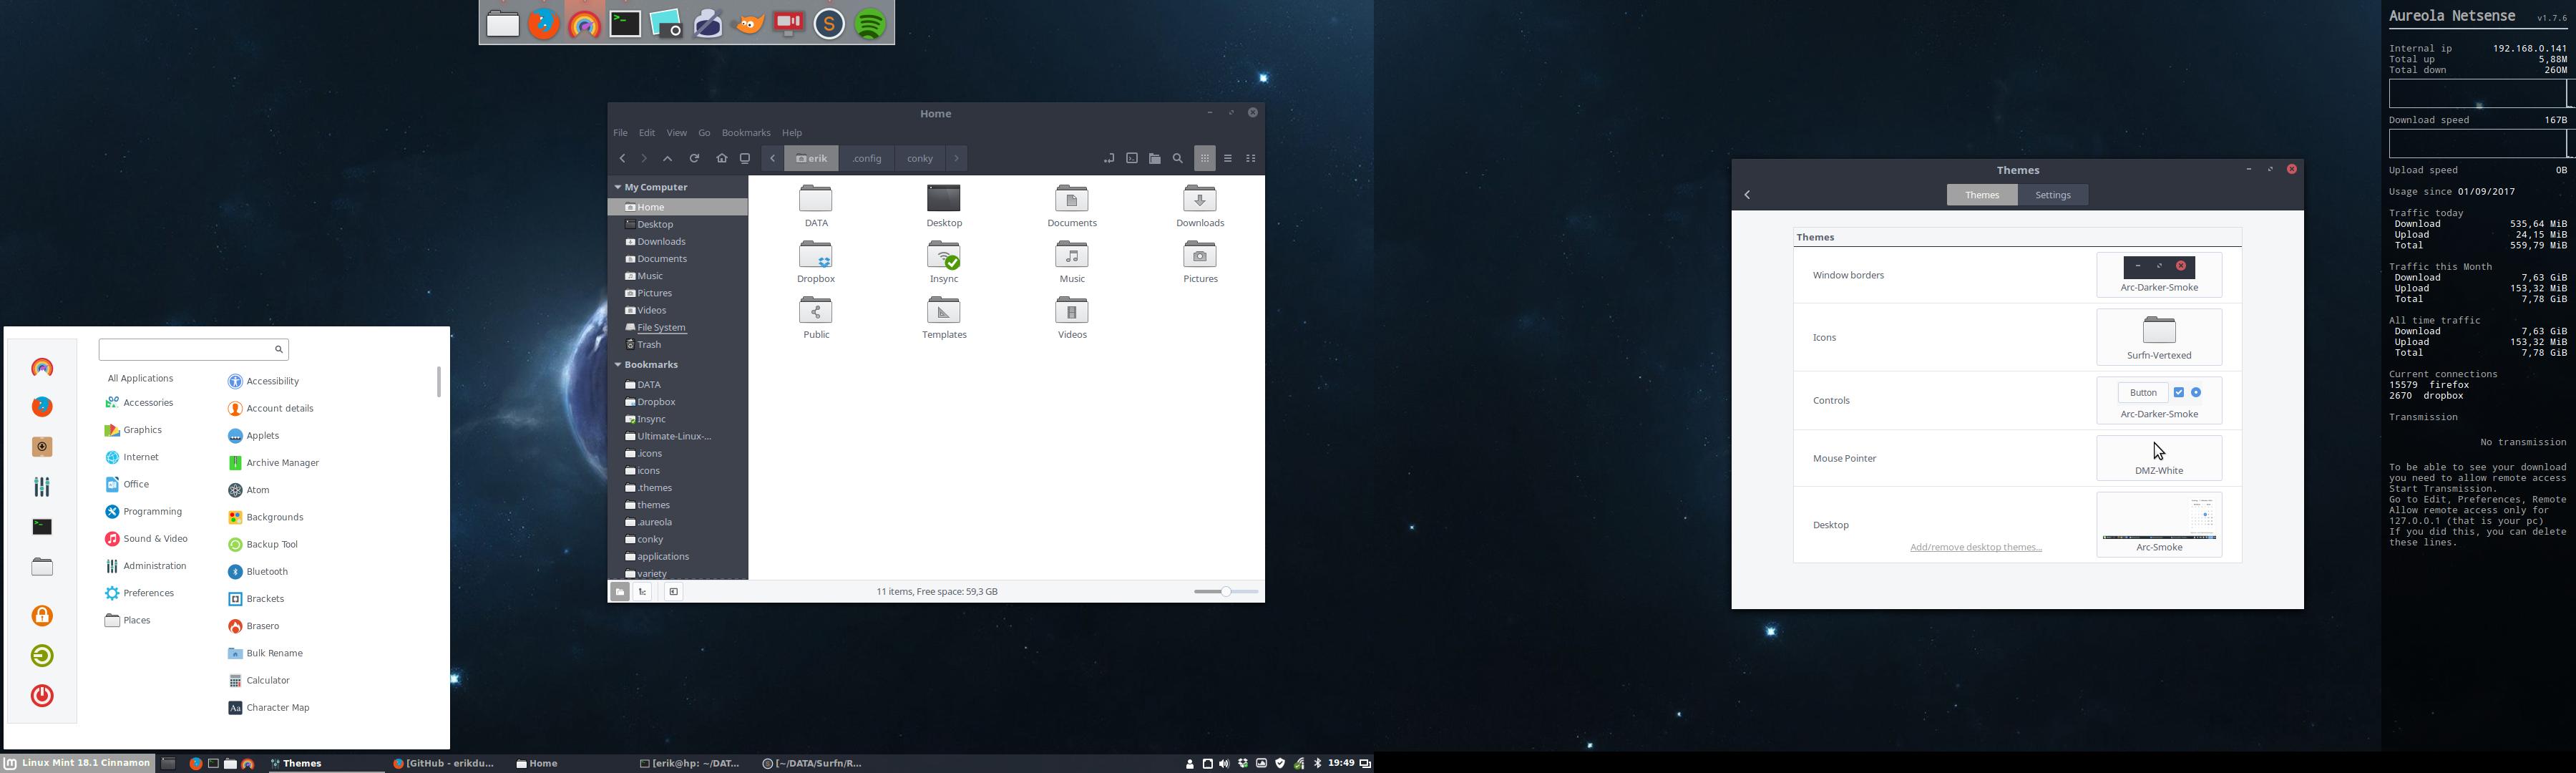Collapse the Bookmarks section in sidebar
The height and width of the screenshot is (773, 2576).
coord(619,365)
